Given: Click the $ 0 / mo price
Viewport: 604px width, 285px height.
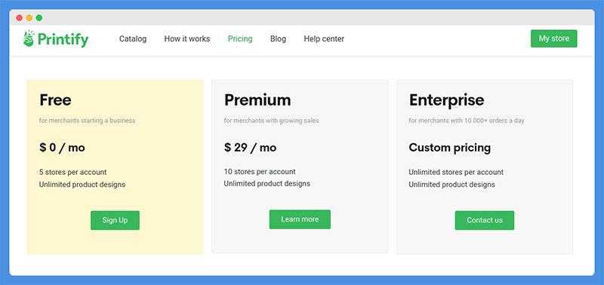Looking at the screenshot, I should point(62,148).
